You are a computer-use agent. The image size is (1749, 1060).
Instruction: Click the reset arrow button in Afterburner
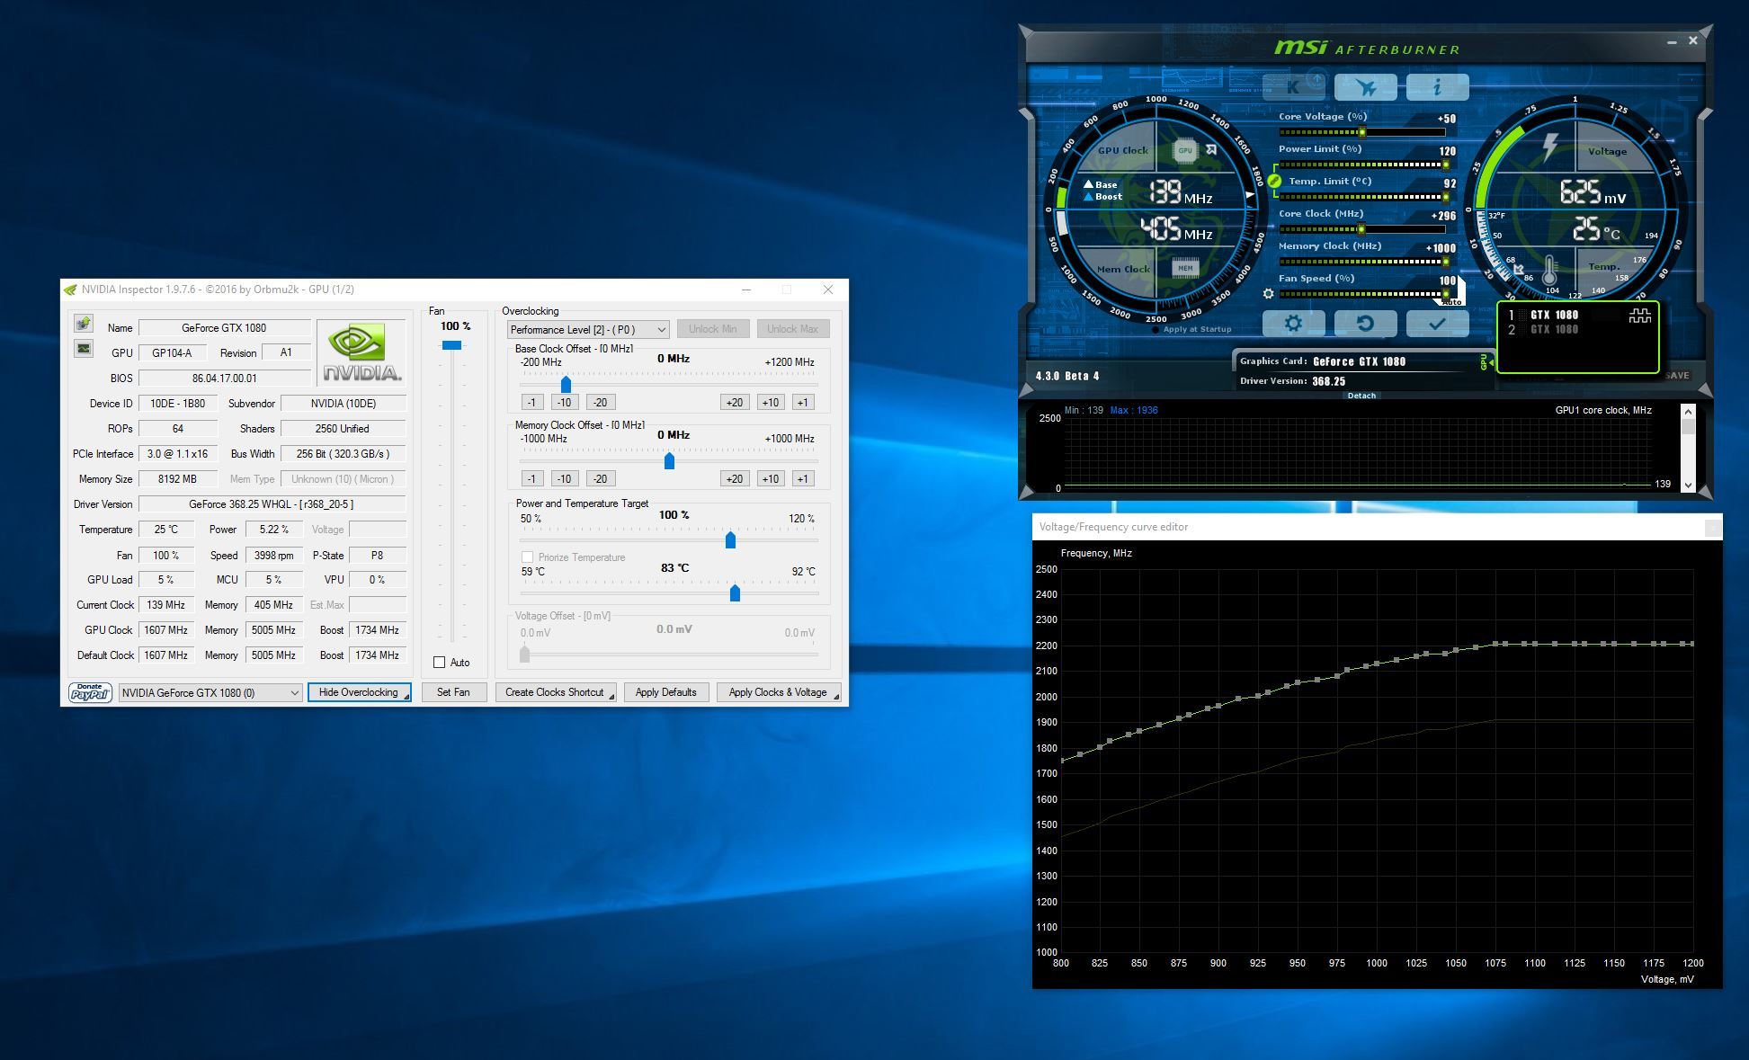tap(1365, 324)
